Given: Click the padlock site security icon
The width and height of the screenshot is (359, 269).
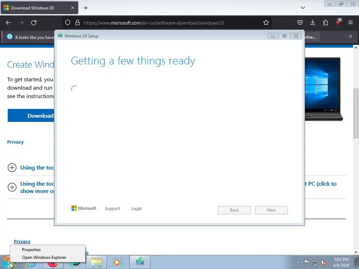Looking at the screenshot, I should [77, 23].
